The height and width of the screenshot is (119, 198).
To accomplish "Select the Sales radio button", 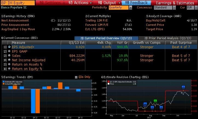I will [9, 55].
